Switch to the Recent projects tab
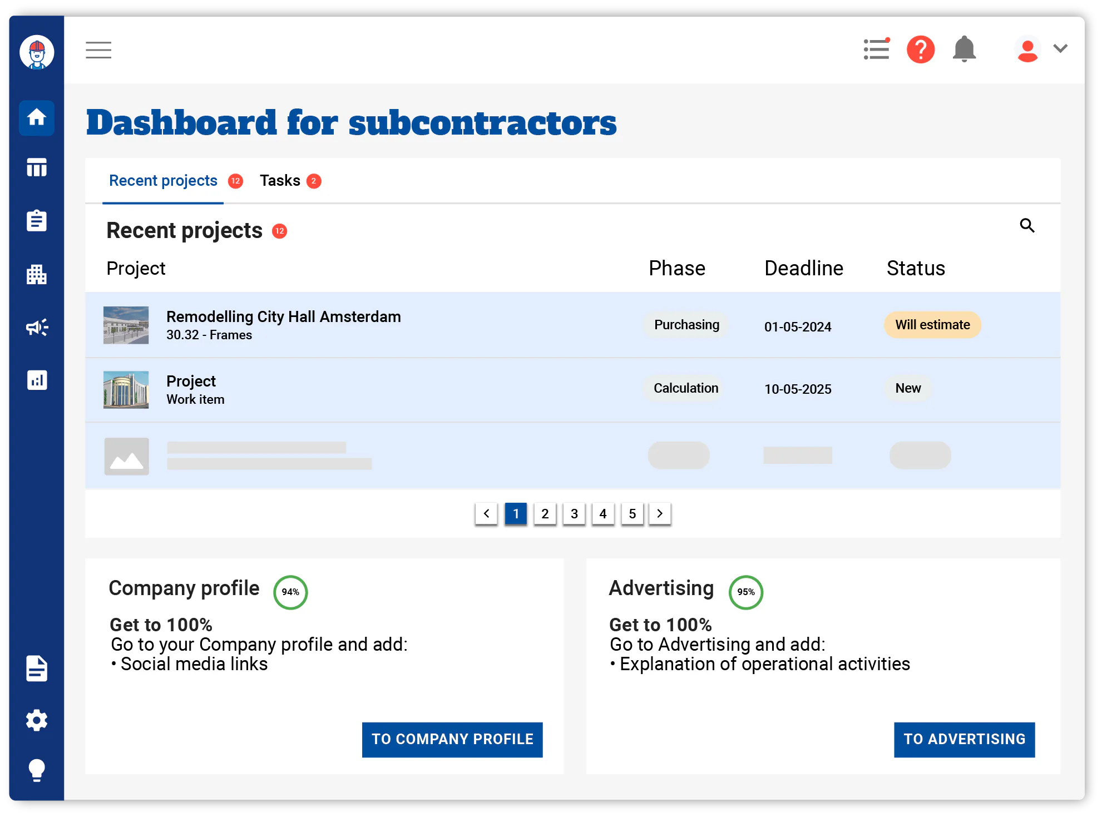 (x=163, y=181)
